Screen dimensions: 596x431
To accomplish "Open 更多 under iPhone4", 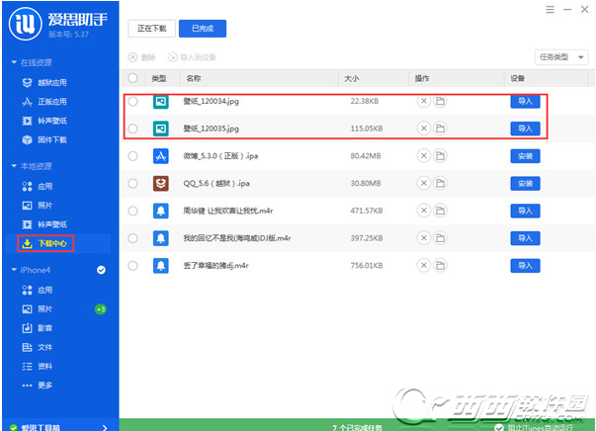I will pos(38,386).
